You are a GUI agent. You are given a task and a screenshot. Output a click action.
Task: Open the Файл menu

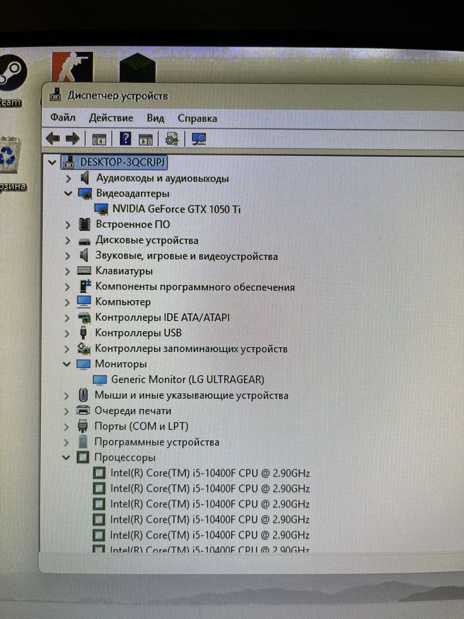pos(62,117)
